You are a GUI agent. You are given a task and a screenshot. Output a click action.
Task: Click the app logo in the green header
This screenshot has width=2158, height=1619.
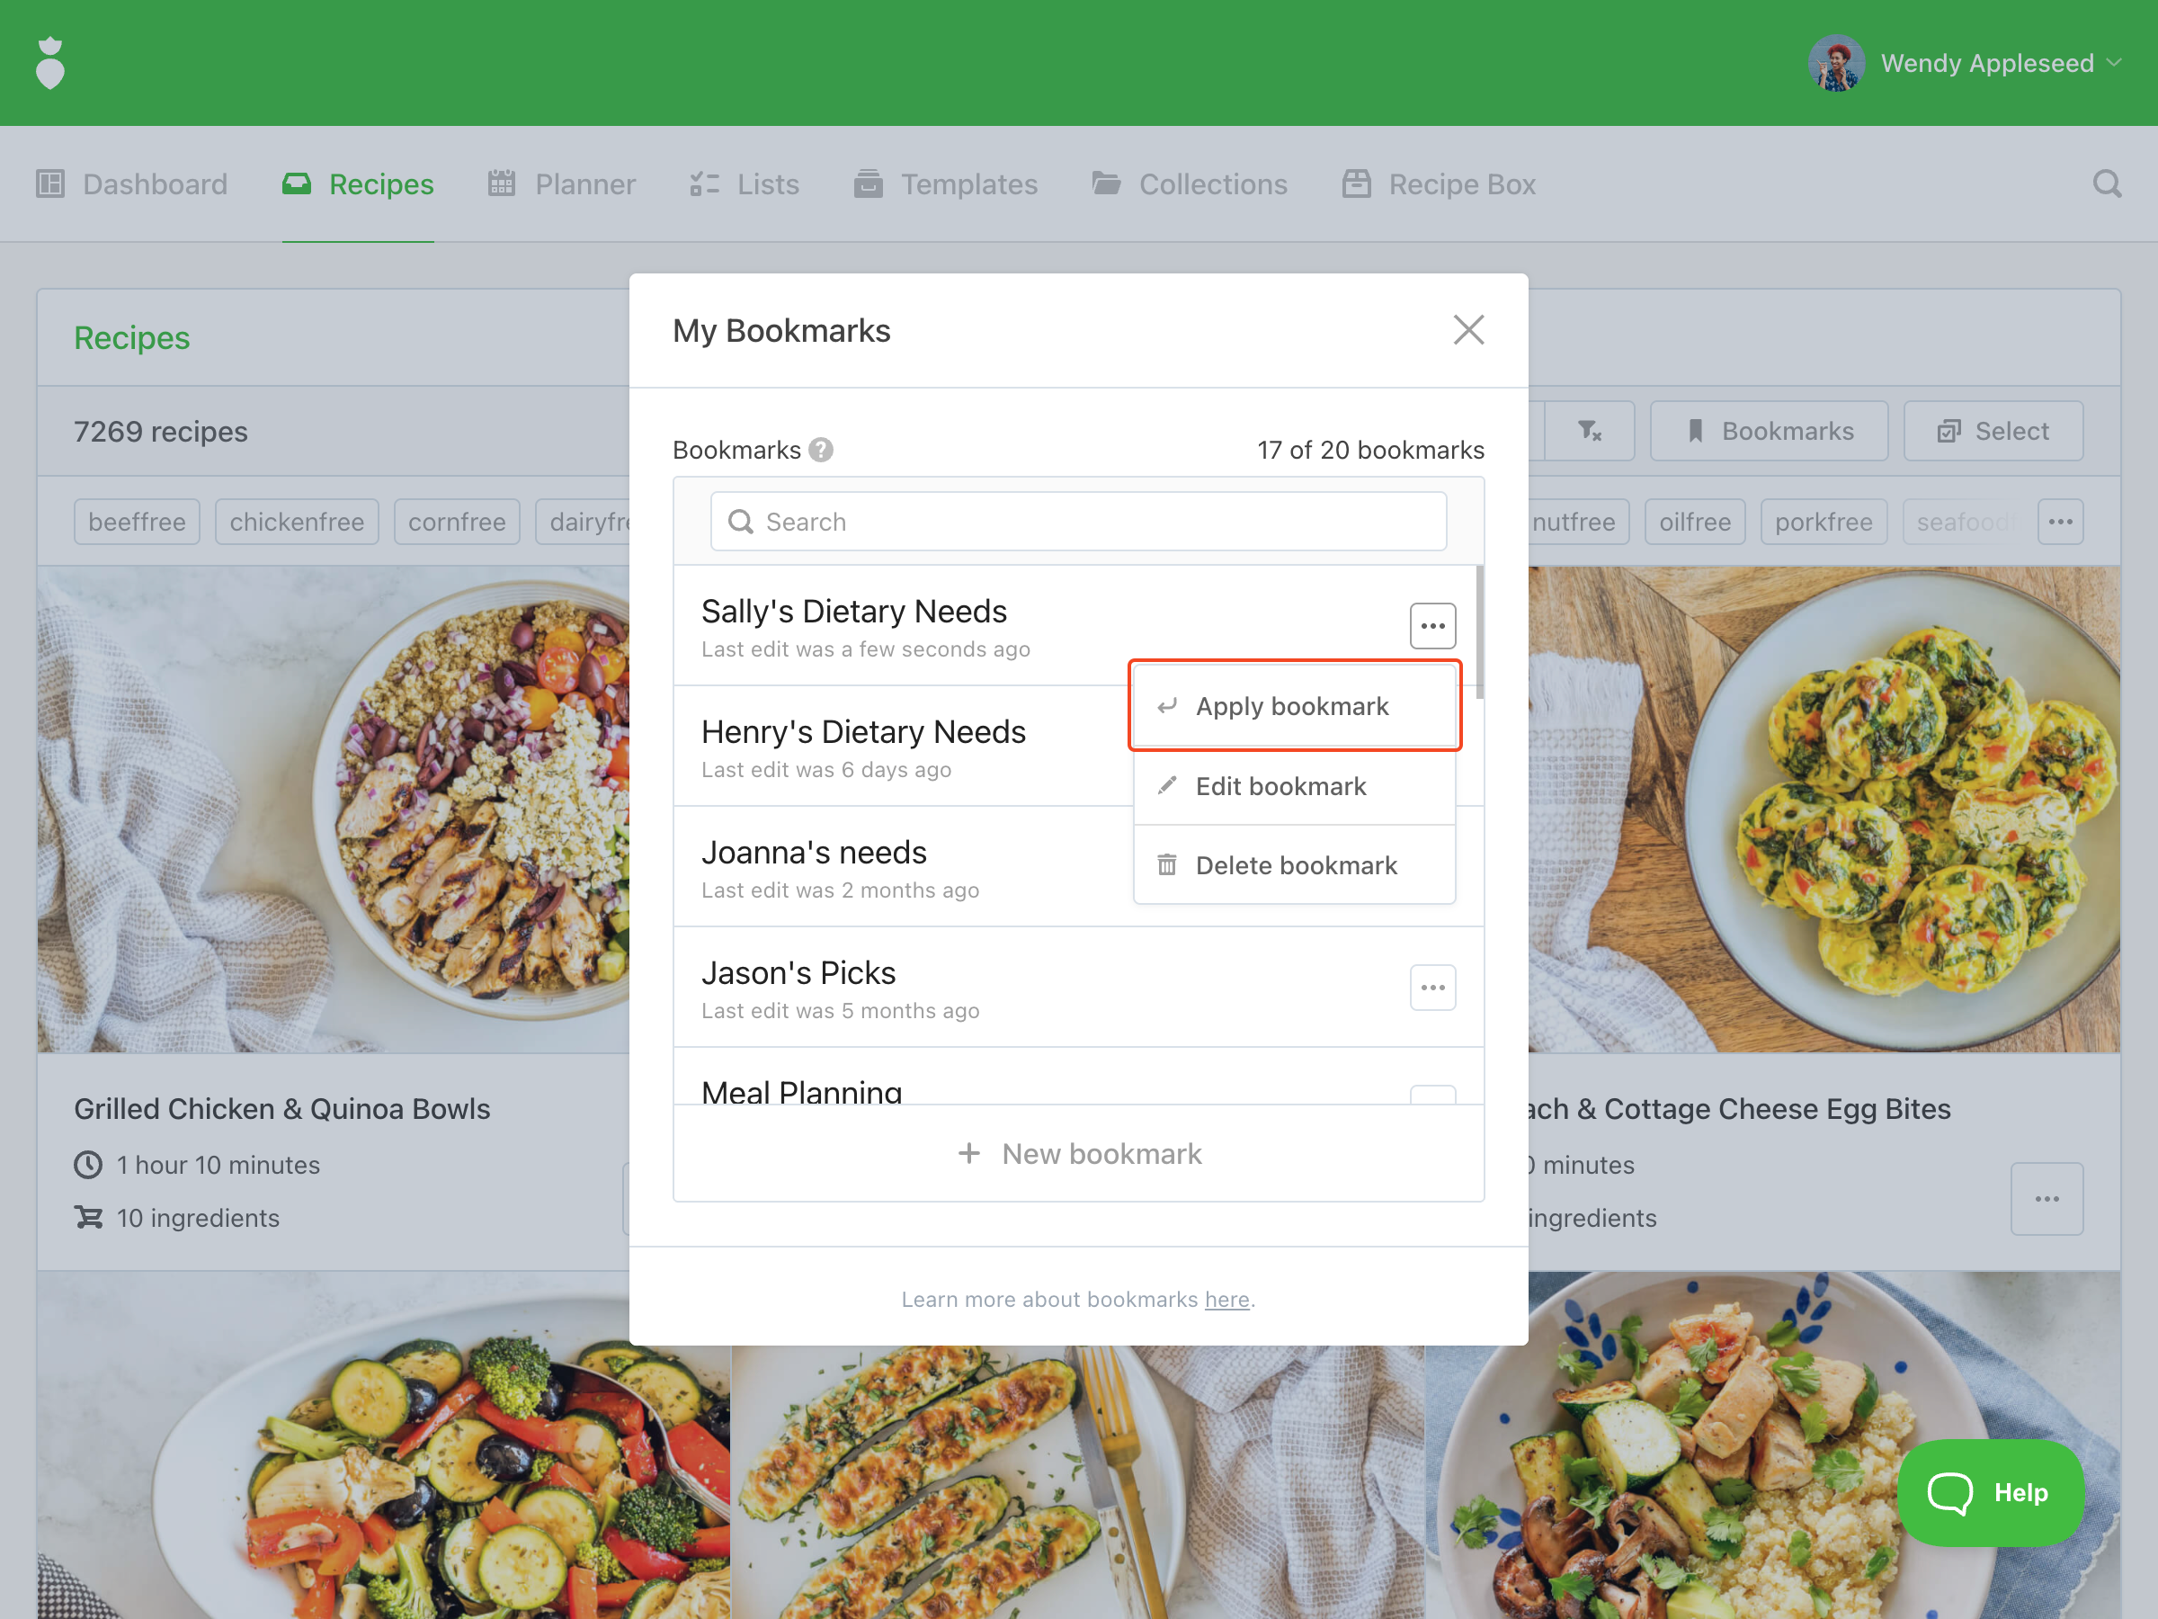coord(49,64)
